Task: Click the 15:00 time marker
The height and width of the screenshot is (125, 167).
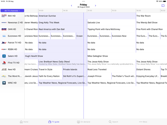Action: pos(90,11)
